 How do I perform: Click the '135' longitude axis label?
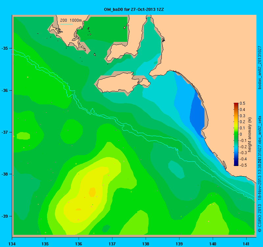pyautogui.click(x=45, y=244)
